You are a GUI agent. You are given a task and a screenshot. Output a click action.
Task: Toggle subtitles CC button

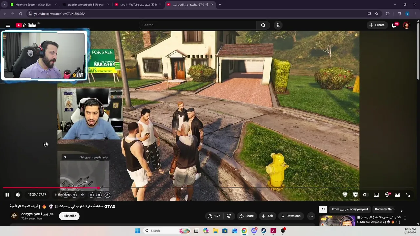[376, 195]
